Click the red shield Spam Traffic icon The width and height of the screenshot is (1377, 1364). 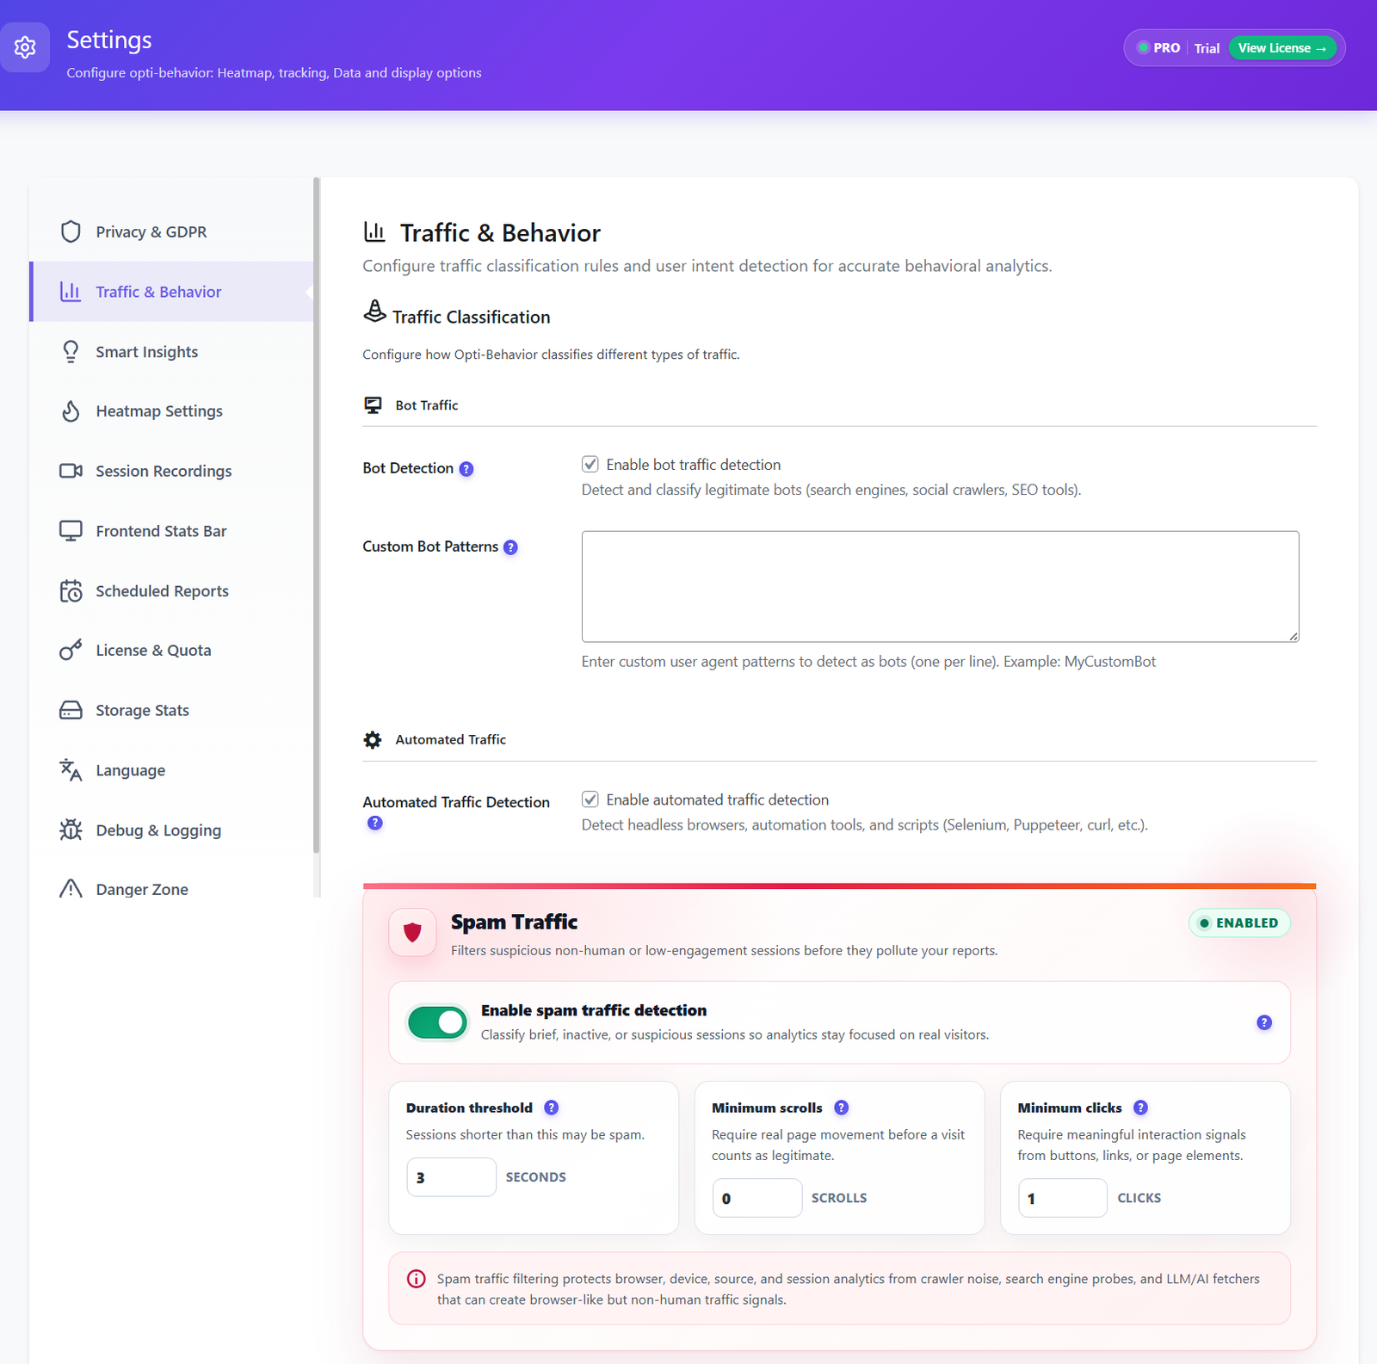point(412,932)
